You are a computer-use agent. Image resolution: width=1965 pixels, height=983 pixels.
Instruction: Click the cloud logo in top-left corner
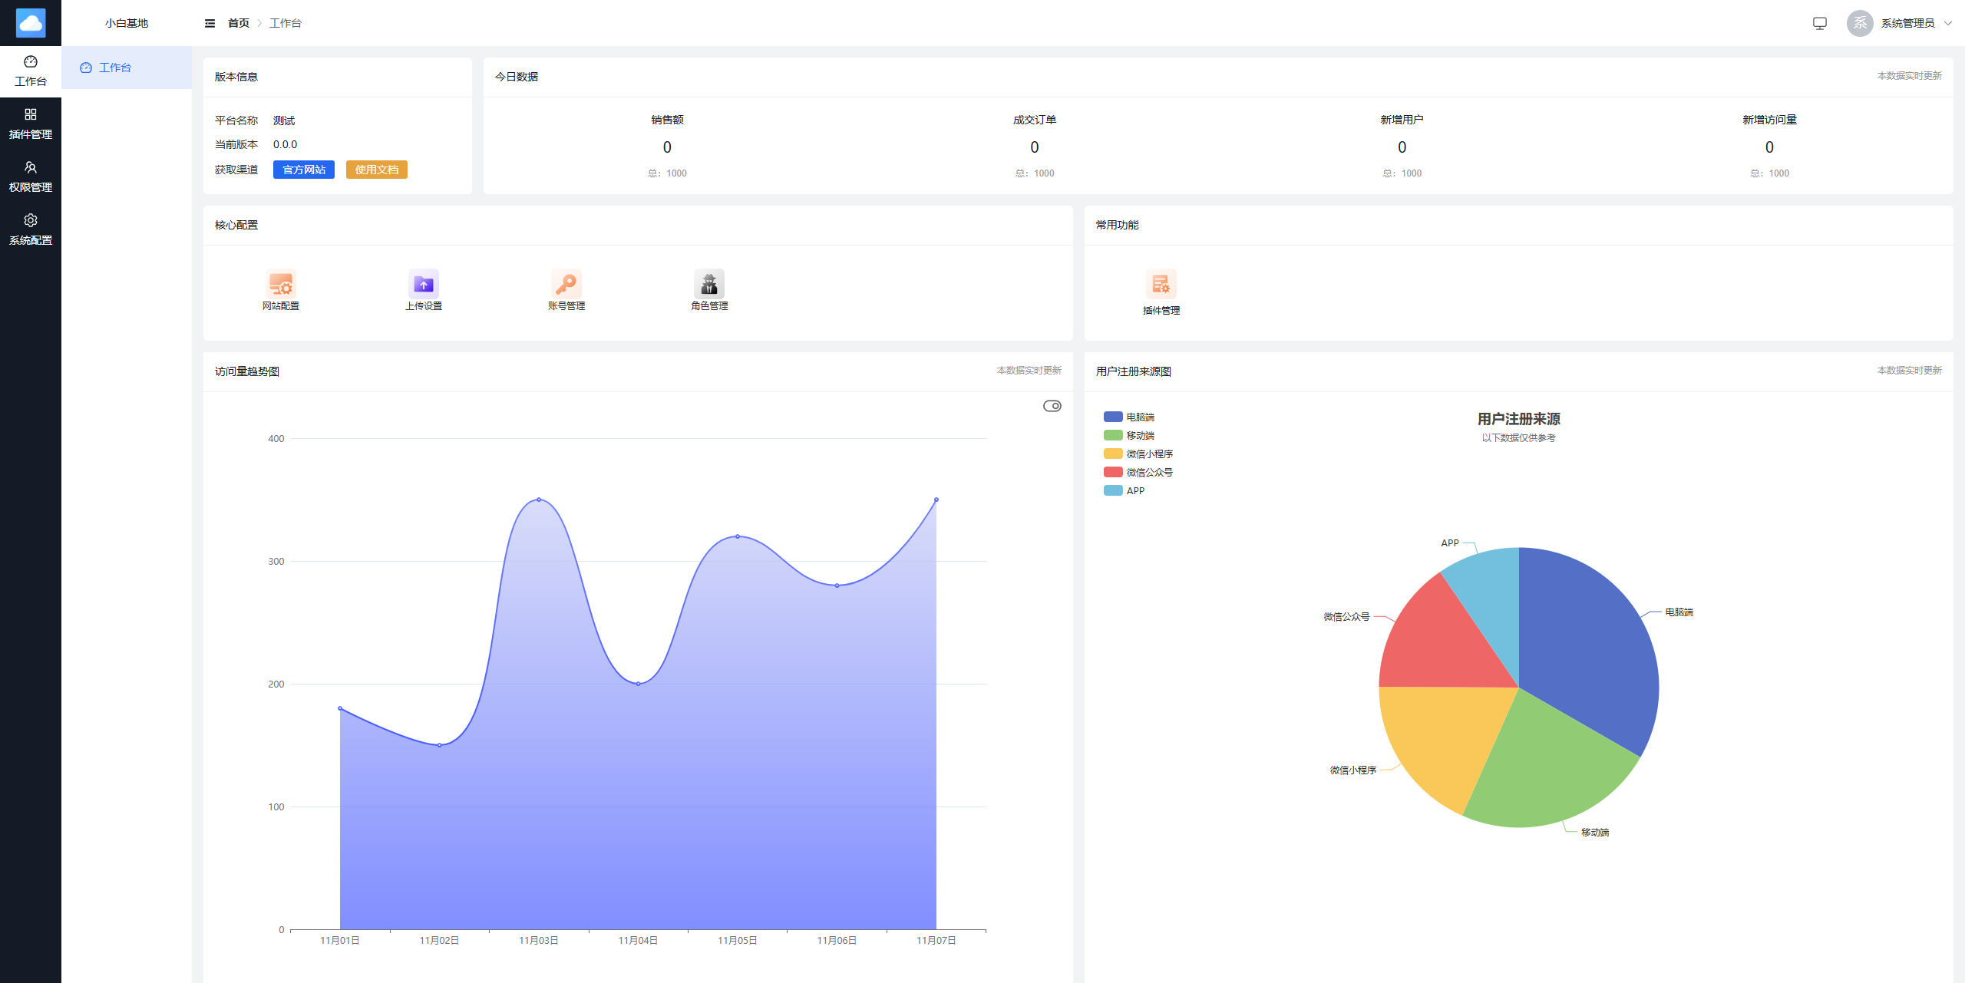pyautogui.click(x=31, y=23)
